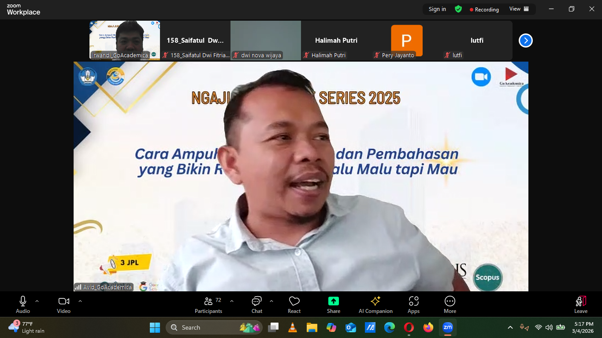This screenshot has width=602, height=338.
Task: Leave the meeting
Action: [x=580, y=304]
